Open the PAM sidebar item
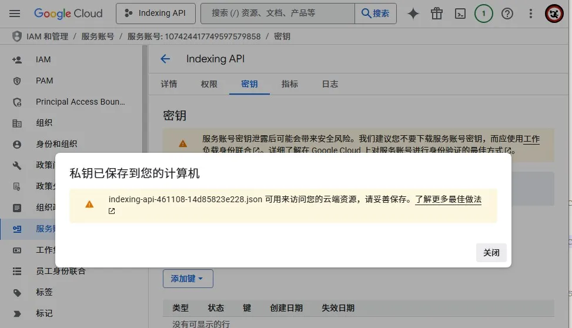This screenshot has height=328, width=572. click(x=45, y=81)
